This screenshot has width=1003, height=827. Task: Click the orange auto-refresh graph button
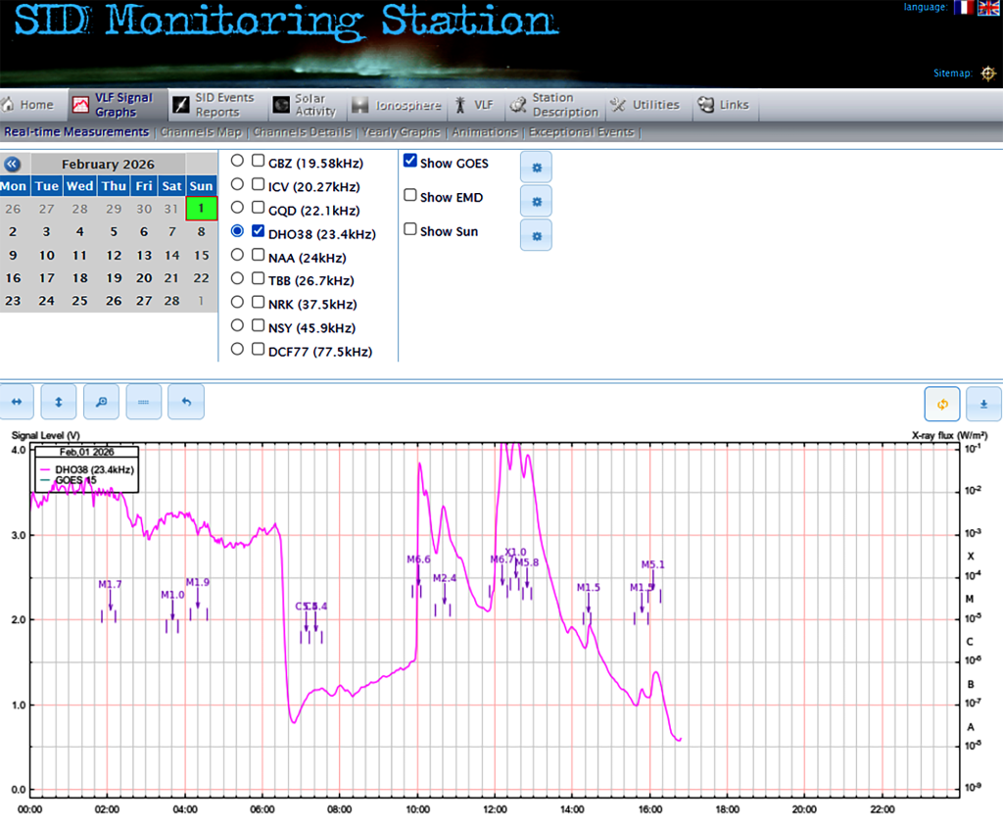[x=942, y=404]
